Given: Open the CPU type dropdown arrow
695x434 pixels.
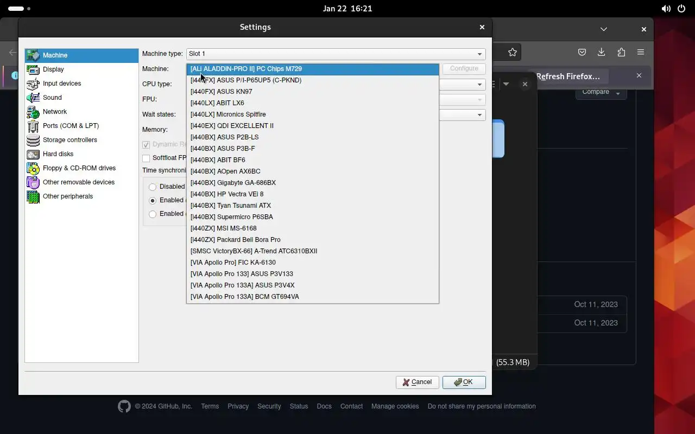Looking at the screenshot, I should [480, 84].
